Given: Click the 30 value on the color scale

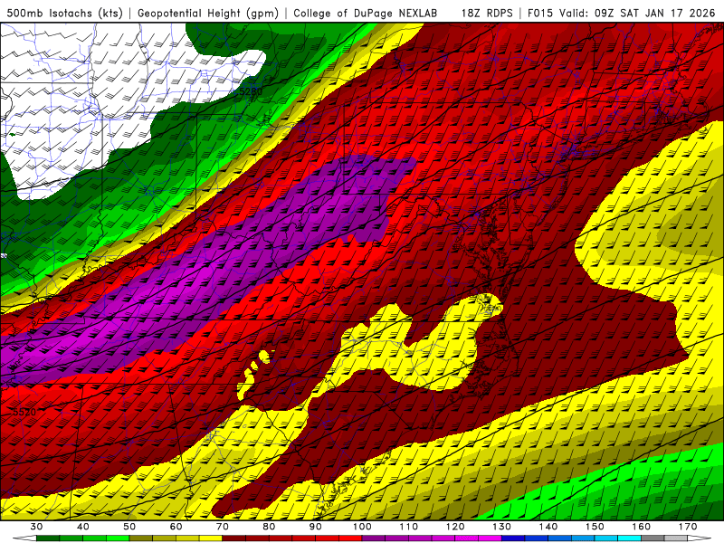Looking at the screenshot, I should (x=36, y=527).
